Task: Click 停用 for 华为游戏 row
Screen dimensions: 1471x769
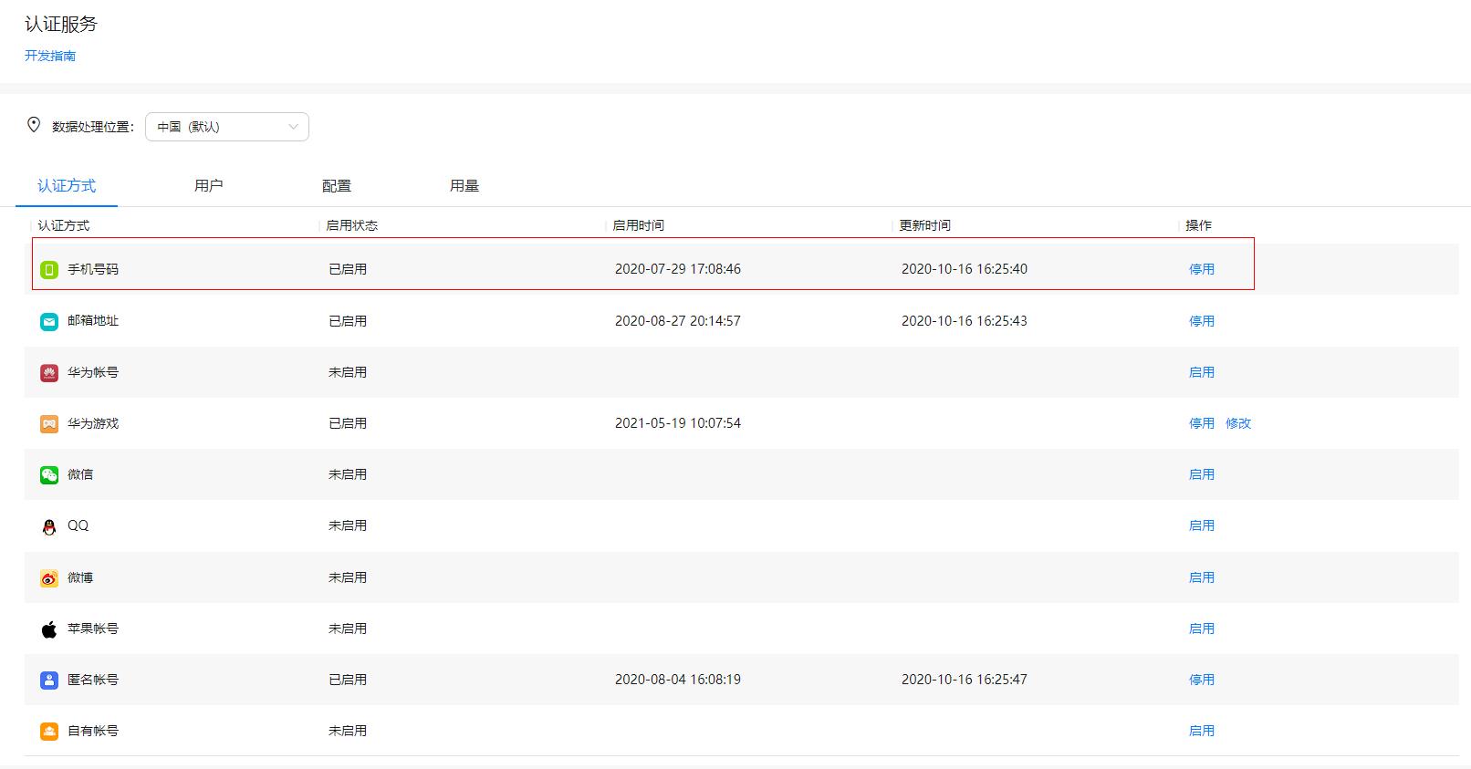Action: (x=1202, y=423)
